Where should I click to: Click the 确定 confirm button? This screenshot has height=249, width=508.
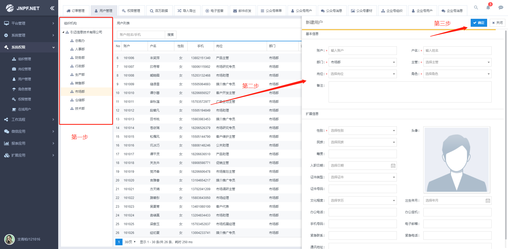coord(479,23)
